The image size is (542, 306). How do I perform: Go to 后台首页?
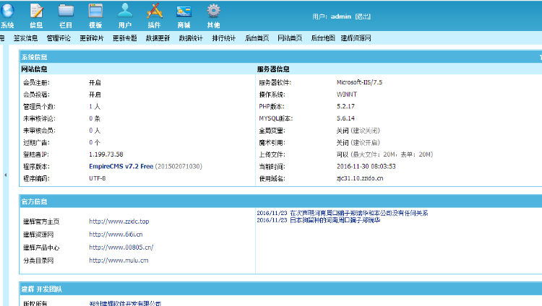click(257, 38)
